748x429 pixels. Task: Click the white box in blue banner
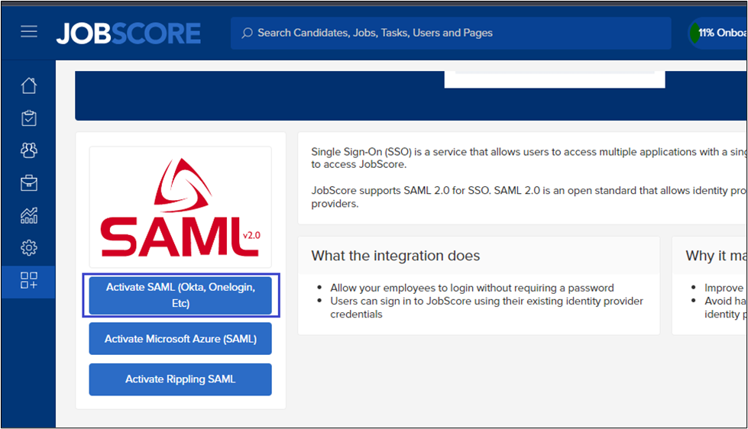pos(555,79)
